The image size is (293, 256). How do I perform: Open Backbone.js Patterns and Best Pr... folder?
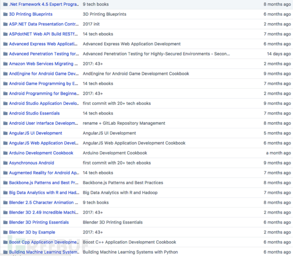(x=44, y=183)
